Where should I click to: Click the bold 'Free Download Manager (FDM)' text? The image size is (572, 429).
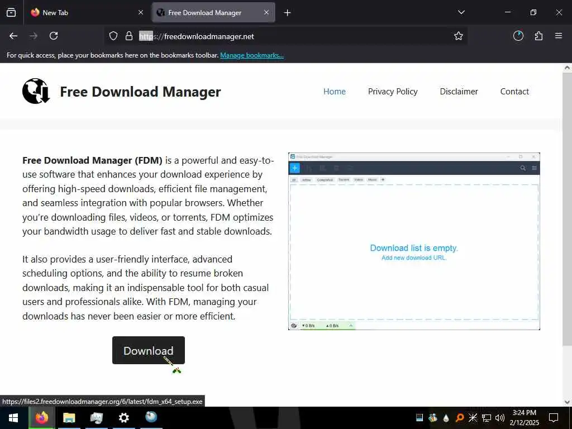pos(92,160)
